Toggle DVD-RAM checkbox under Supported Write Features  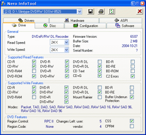click(x=34, y=97)
